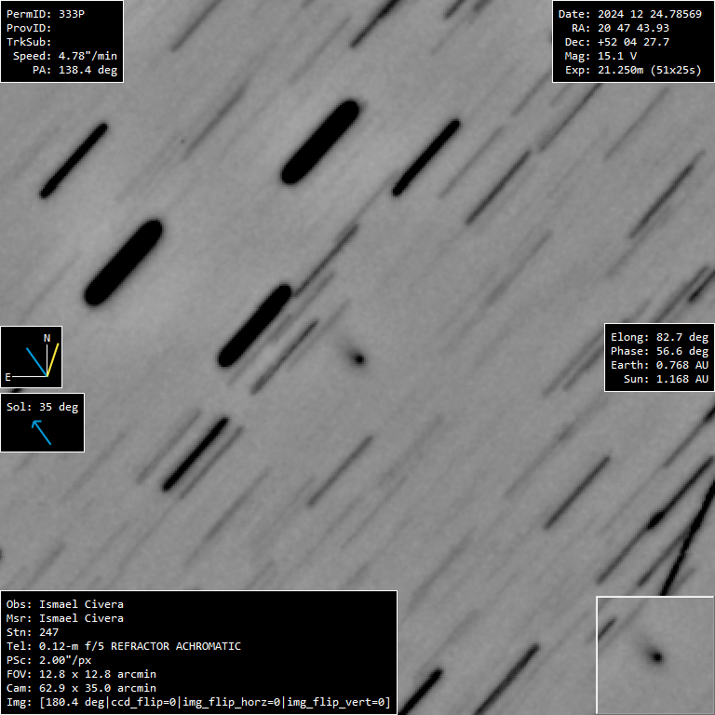Click the 'Elong: 82.7 deg' text

click(659, 337)
